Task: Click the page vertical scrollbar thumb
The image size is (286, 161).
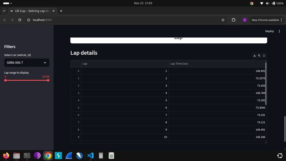Action: pyautogui.click(x=285, y=129)
